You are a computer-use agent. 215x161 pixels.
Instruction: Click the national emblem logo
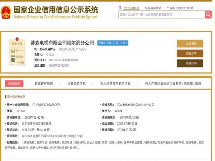pyautogui.click(x=6, y=12)
